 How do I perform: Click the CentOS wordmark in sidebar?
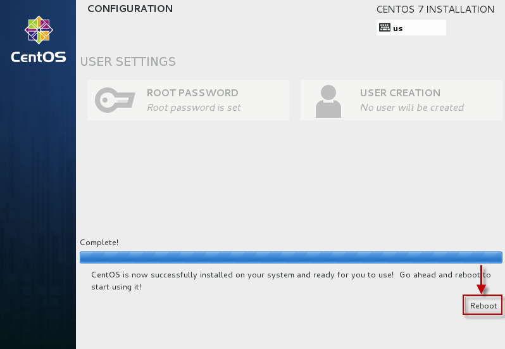click(38, 57)
